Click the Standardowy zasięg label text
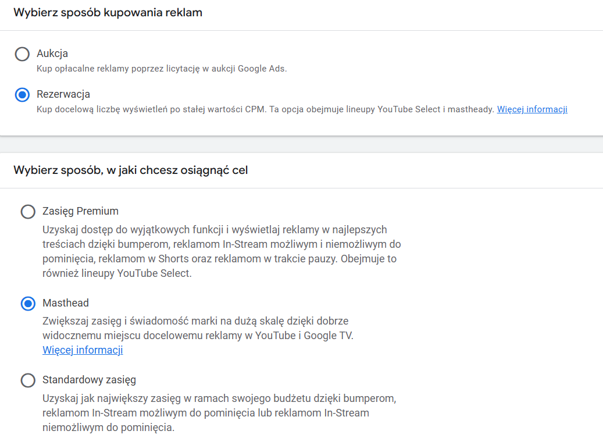This screenshot has width=603, height=438. [89, 380]
